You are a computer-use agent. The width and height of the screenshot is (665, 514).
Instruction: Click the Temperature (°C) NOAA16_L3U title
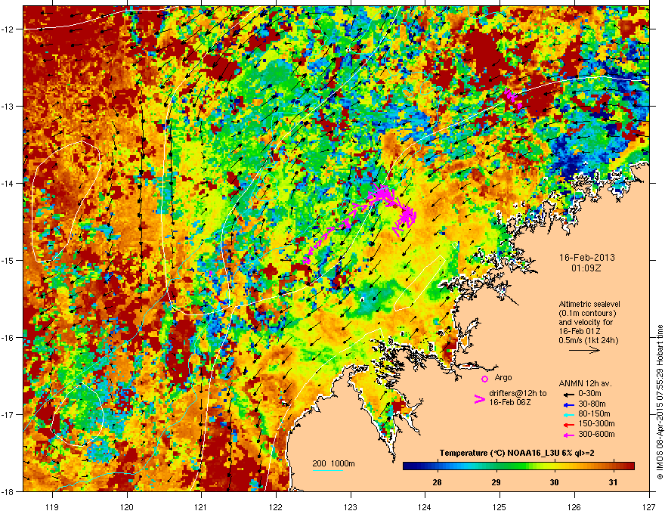[517, 453]
